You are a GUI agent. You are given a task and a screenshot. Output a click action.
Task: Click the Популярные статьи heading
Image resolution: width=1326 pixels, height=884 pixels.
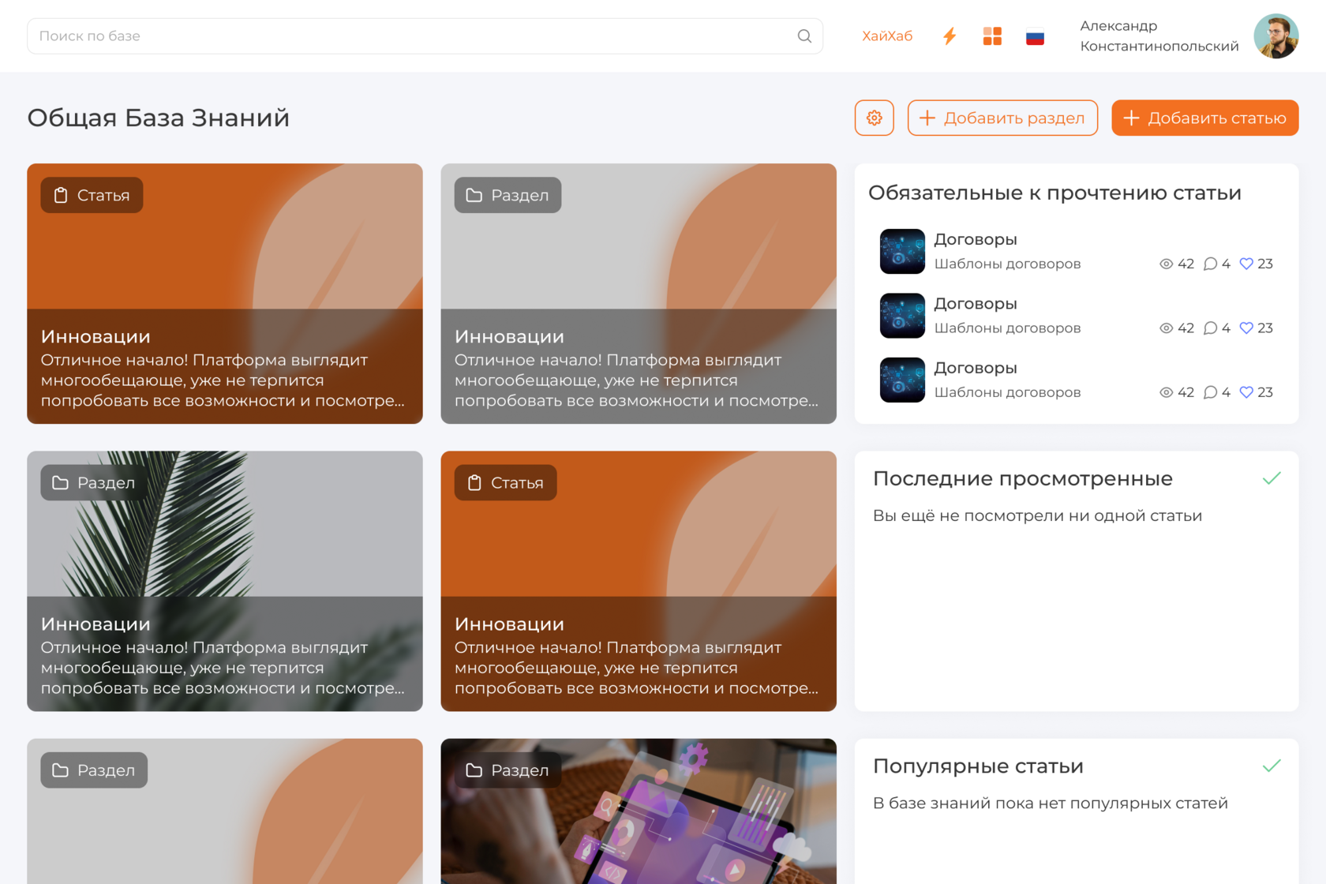(x=978, y=766)
